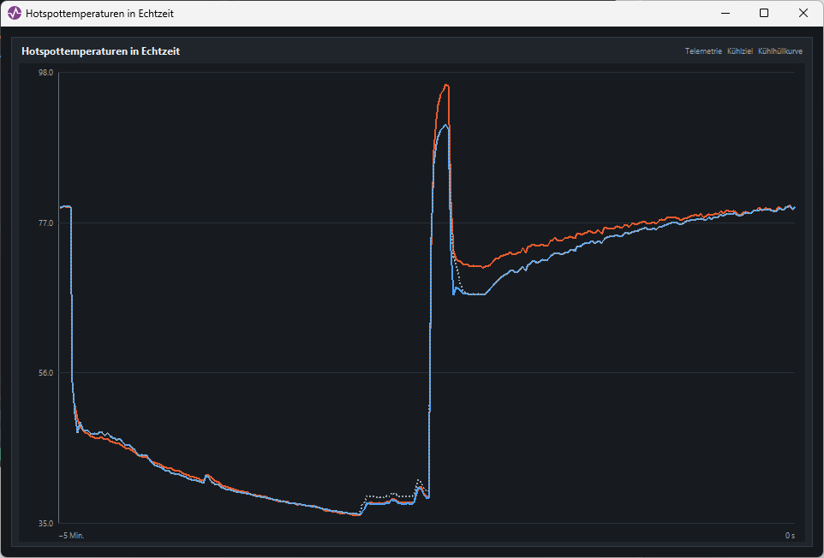Screen dimensions: 824x558
Task: Click the purple pulse app icon in title bar
Action: point(15,13)
